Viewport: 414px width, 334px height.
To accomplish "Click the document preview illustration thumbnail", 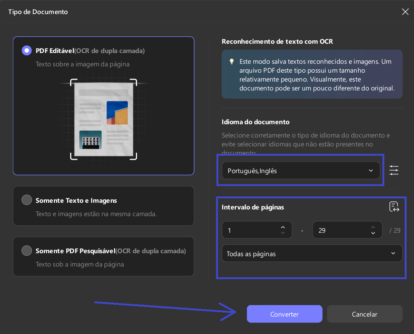I will [104, 119].
